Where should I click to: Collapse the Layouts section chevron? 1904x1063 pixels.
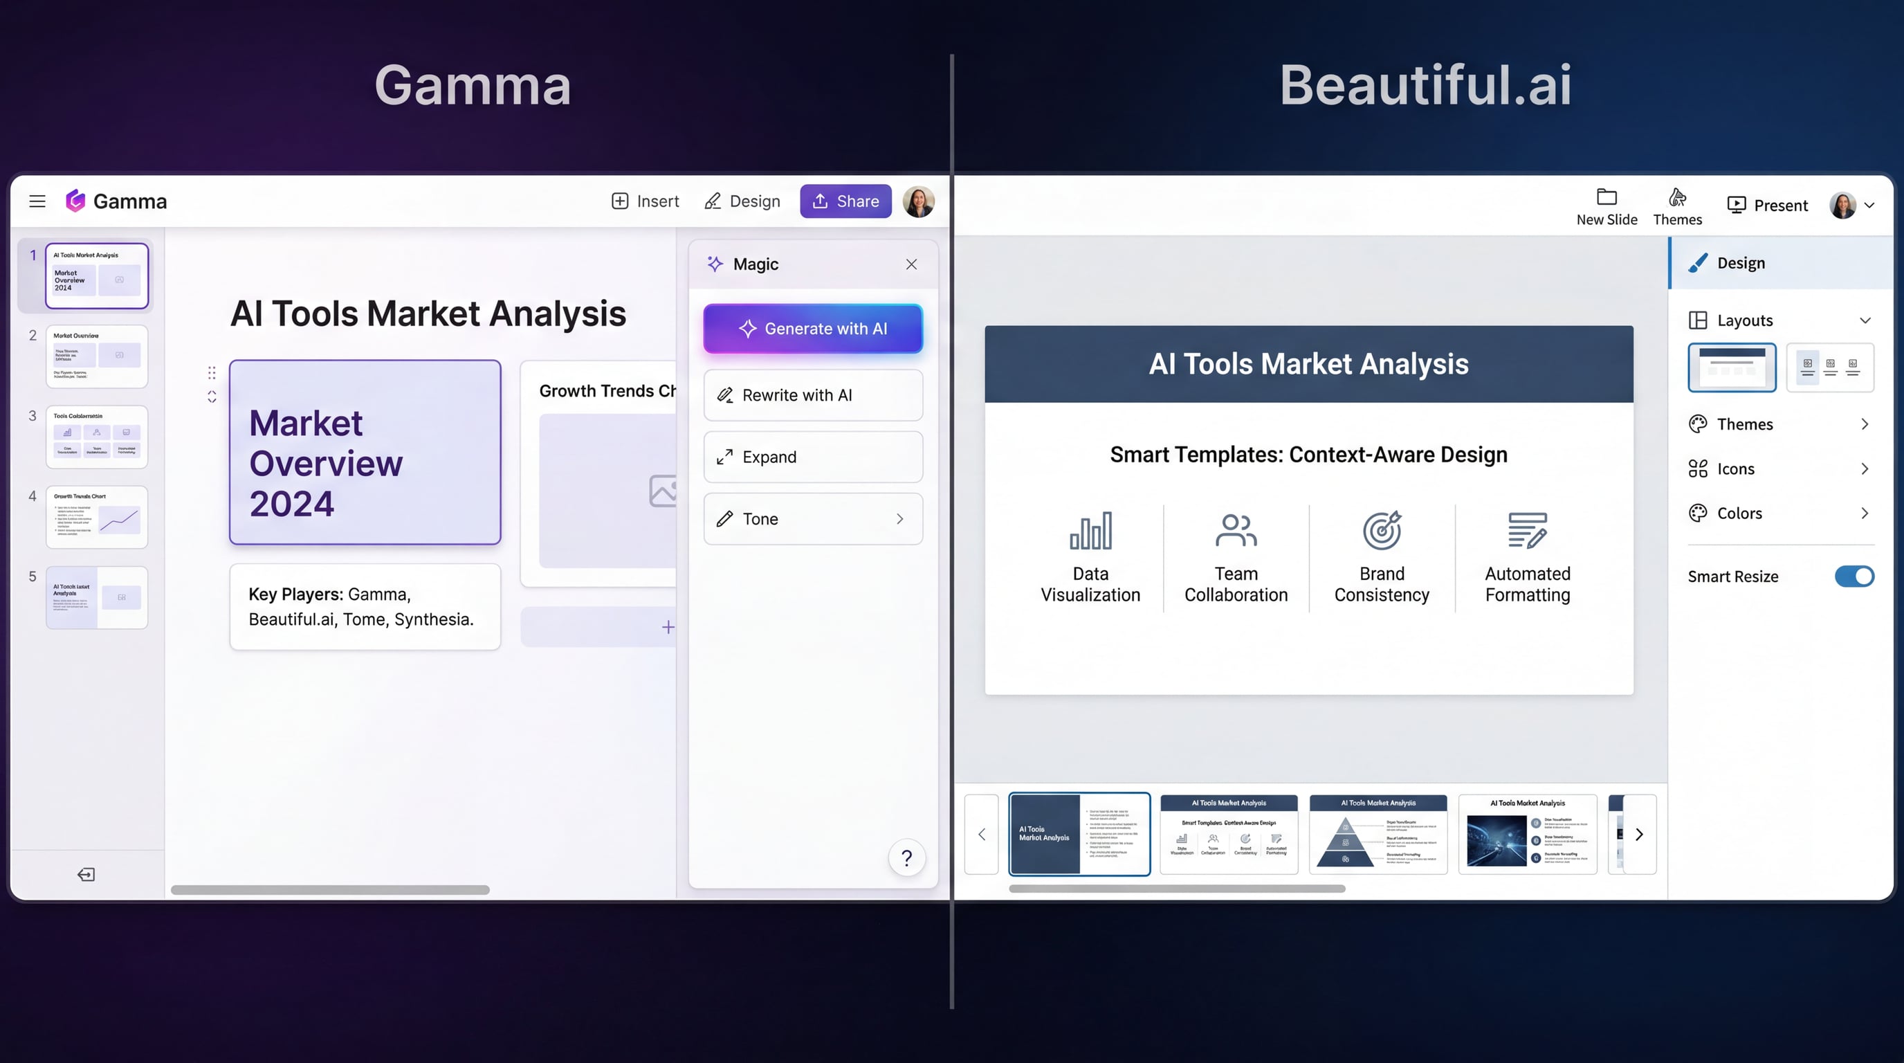[x=1865, y=320]
